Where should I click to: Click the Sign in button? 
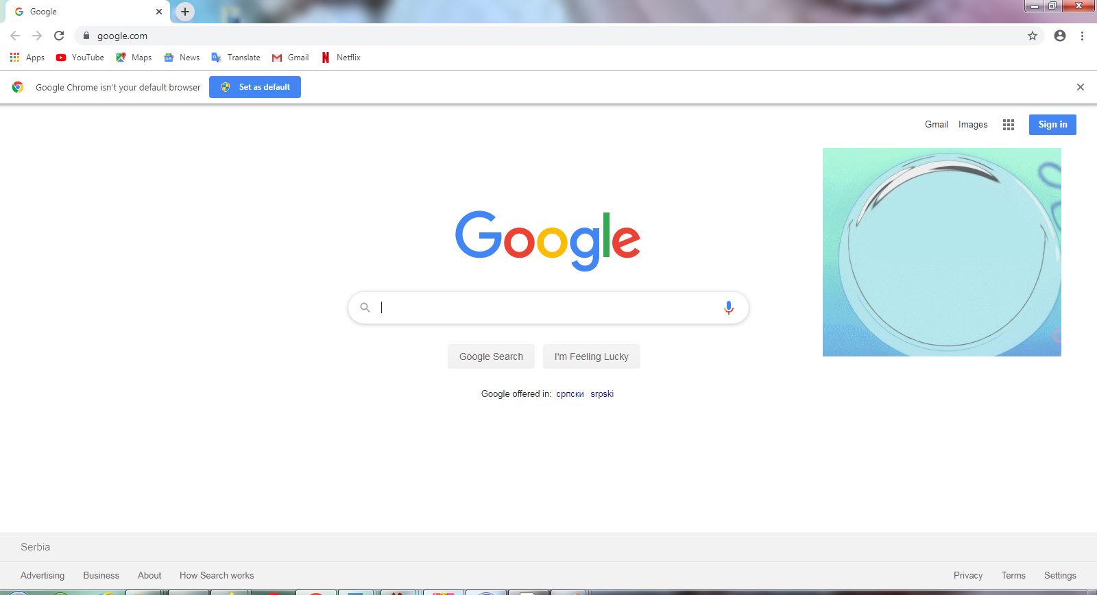point(1052,124)
